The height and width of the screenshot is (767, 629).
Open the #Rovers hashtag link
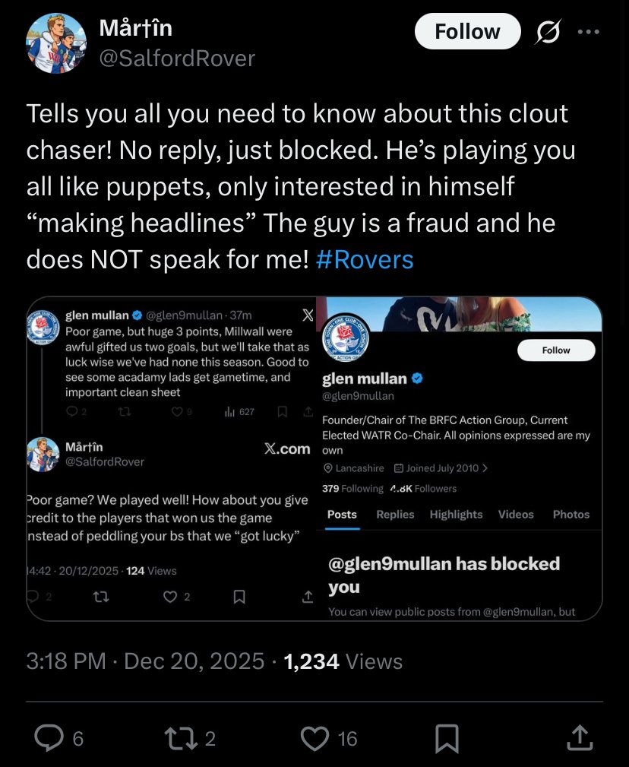click(365, 260)
